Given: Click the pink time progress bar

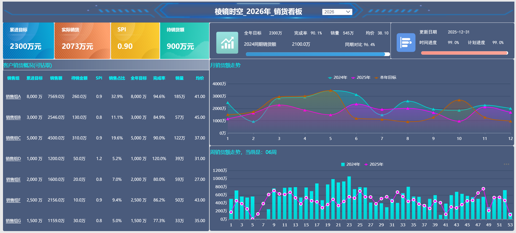Looking at the screenshot, I should (464, 53).
